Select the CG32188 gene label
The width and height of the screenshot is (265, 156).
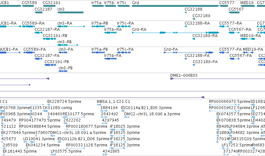point(193,9)
